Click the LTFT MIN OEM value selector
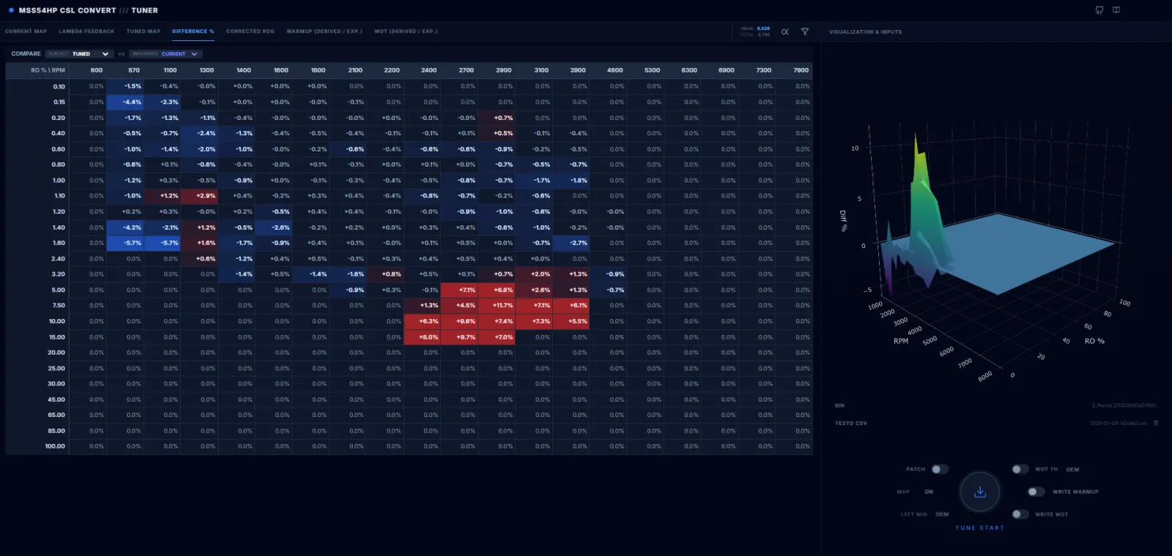This screenshot has width=1172, height=556. (942, 514)
